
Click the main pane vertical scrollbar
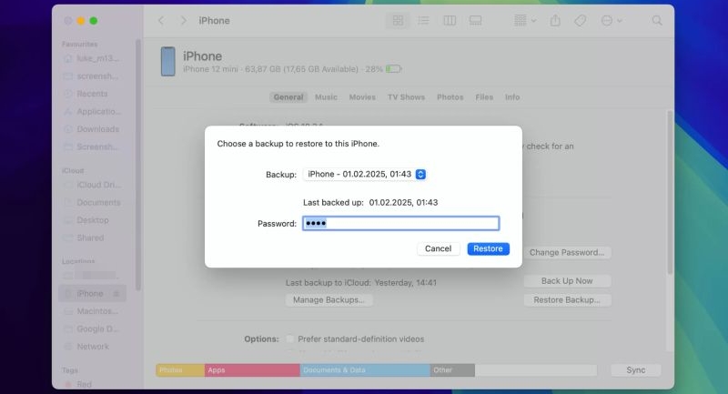(670, 192)
